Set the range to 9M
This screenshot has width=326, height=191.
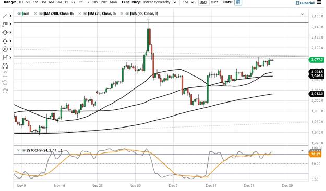(59, 2)
